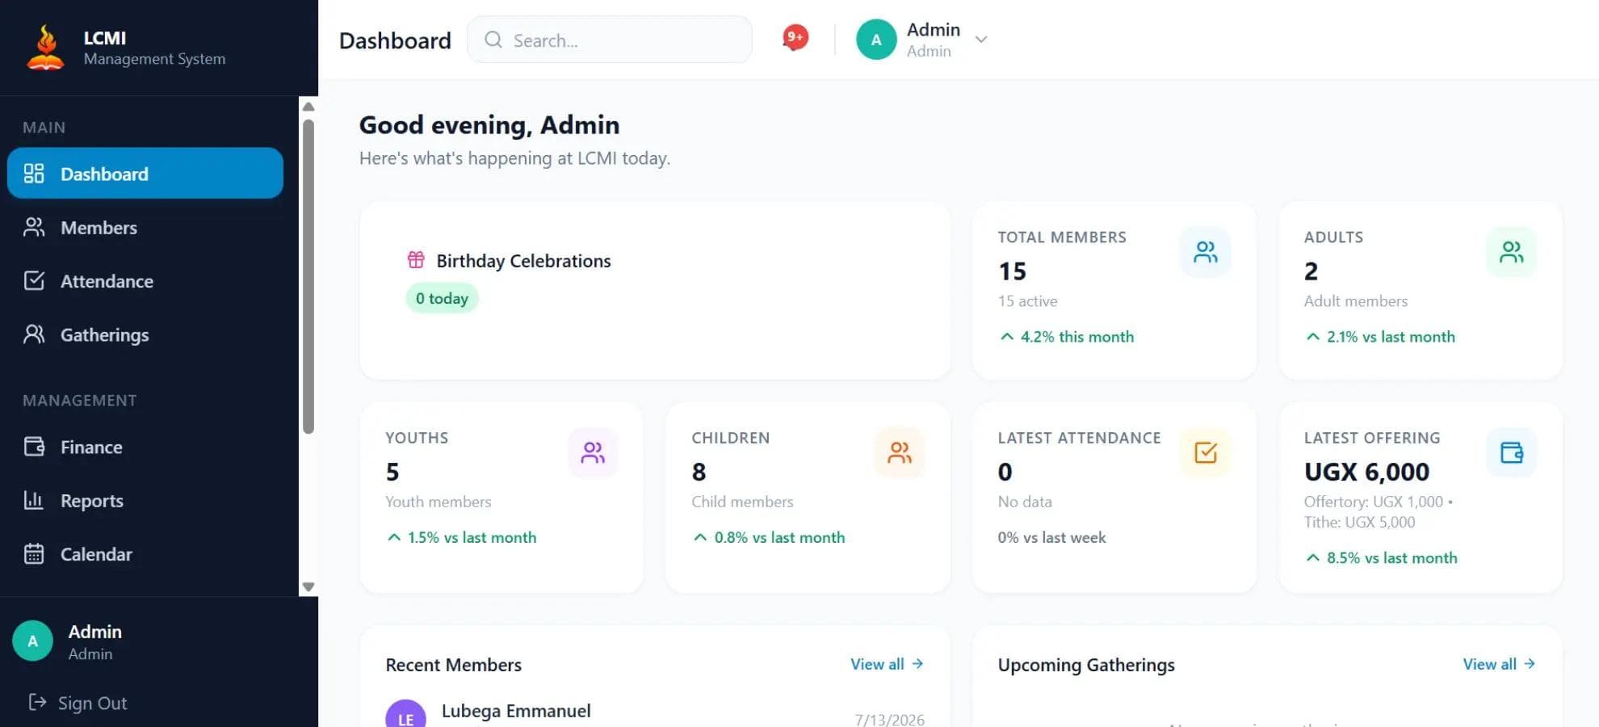The height and width of the screenshot is (727, 1599).
Task: Click the Reports bar chart icon
Action: tap(34, 500)
